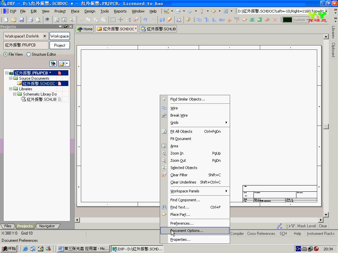Select the Place Bus tool

(207, 20)
